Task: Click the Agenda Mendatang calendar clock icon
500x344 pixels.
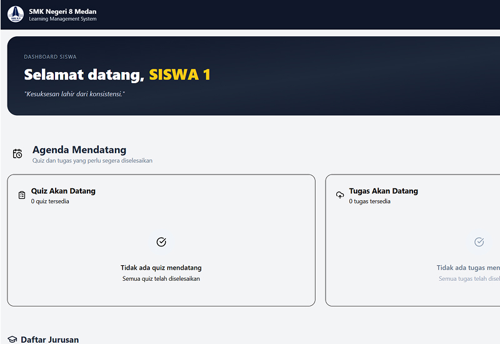Action: coord(17,154)
